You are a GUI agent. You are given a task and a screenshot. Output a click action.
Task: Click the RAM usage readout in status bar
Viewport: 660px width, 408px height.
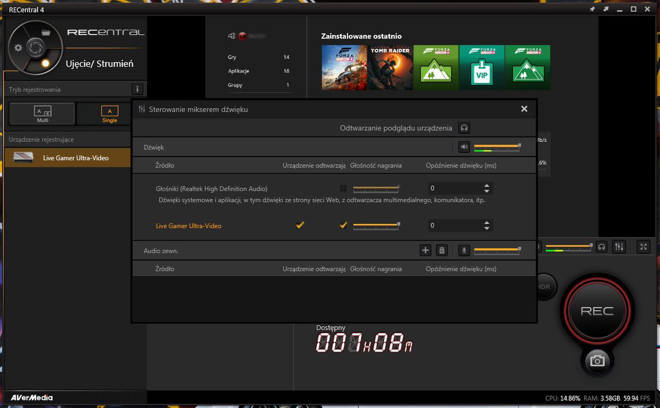coord(602,398)
